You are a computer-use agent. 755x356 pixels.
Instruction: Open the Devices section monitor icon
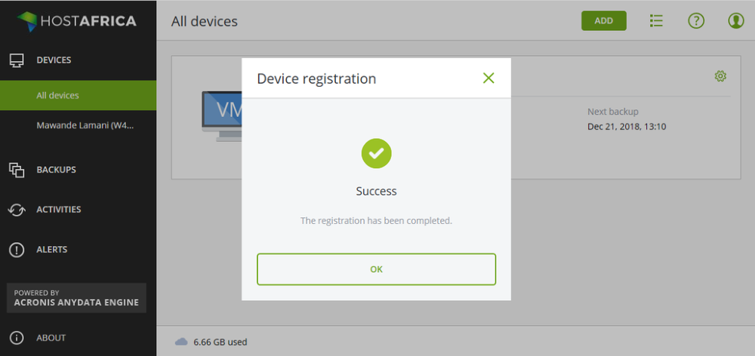pos(17,60)
